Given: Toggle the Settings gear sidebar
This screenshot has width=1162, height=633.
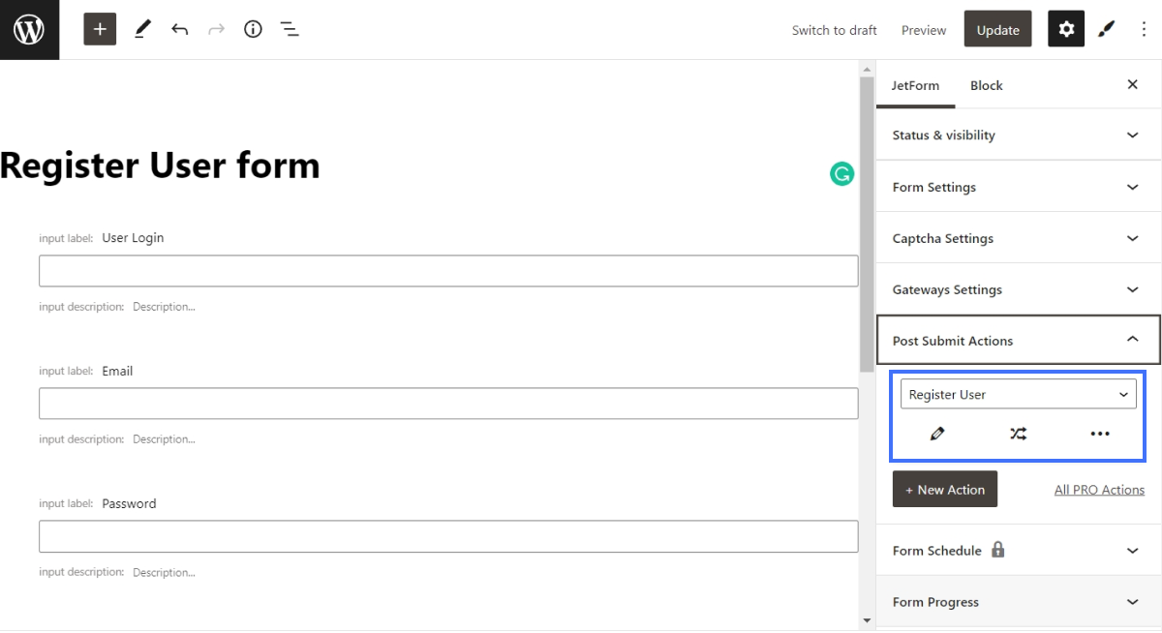Looking at the screenshot, I should tap(1066, 30).
